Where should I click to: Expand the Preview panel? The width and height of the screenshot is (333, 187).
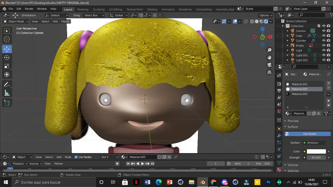click(293, 121)
